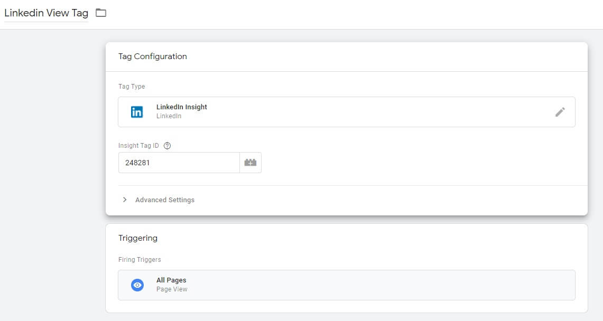Click the LinkedIn logo icon

click(x=137, y=112)
